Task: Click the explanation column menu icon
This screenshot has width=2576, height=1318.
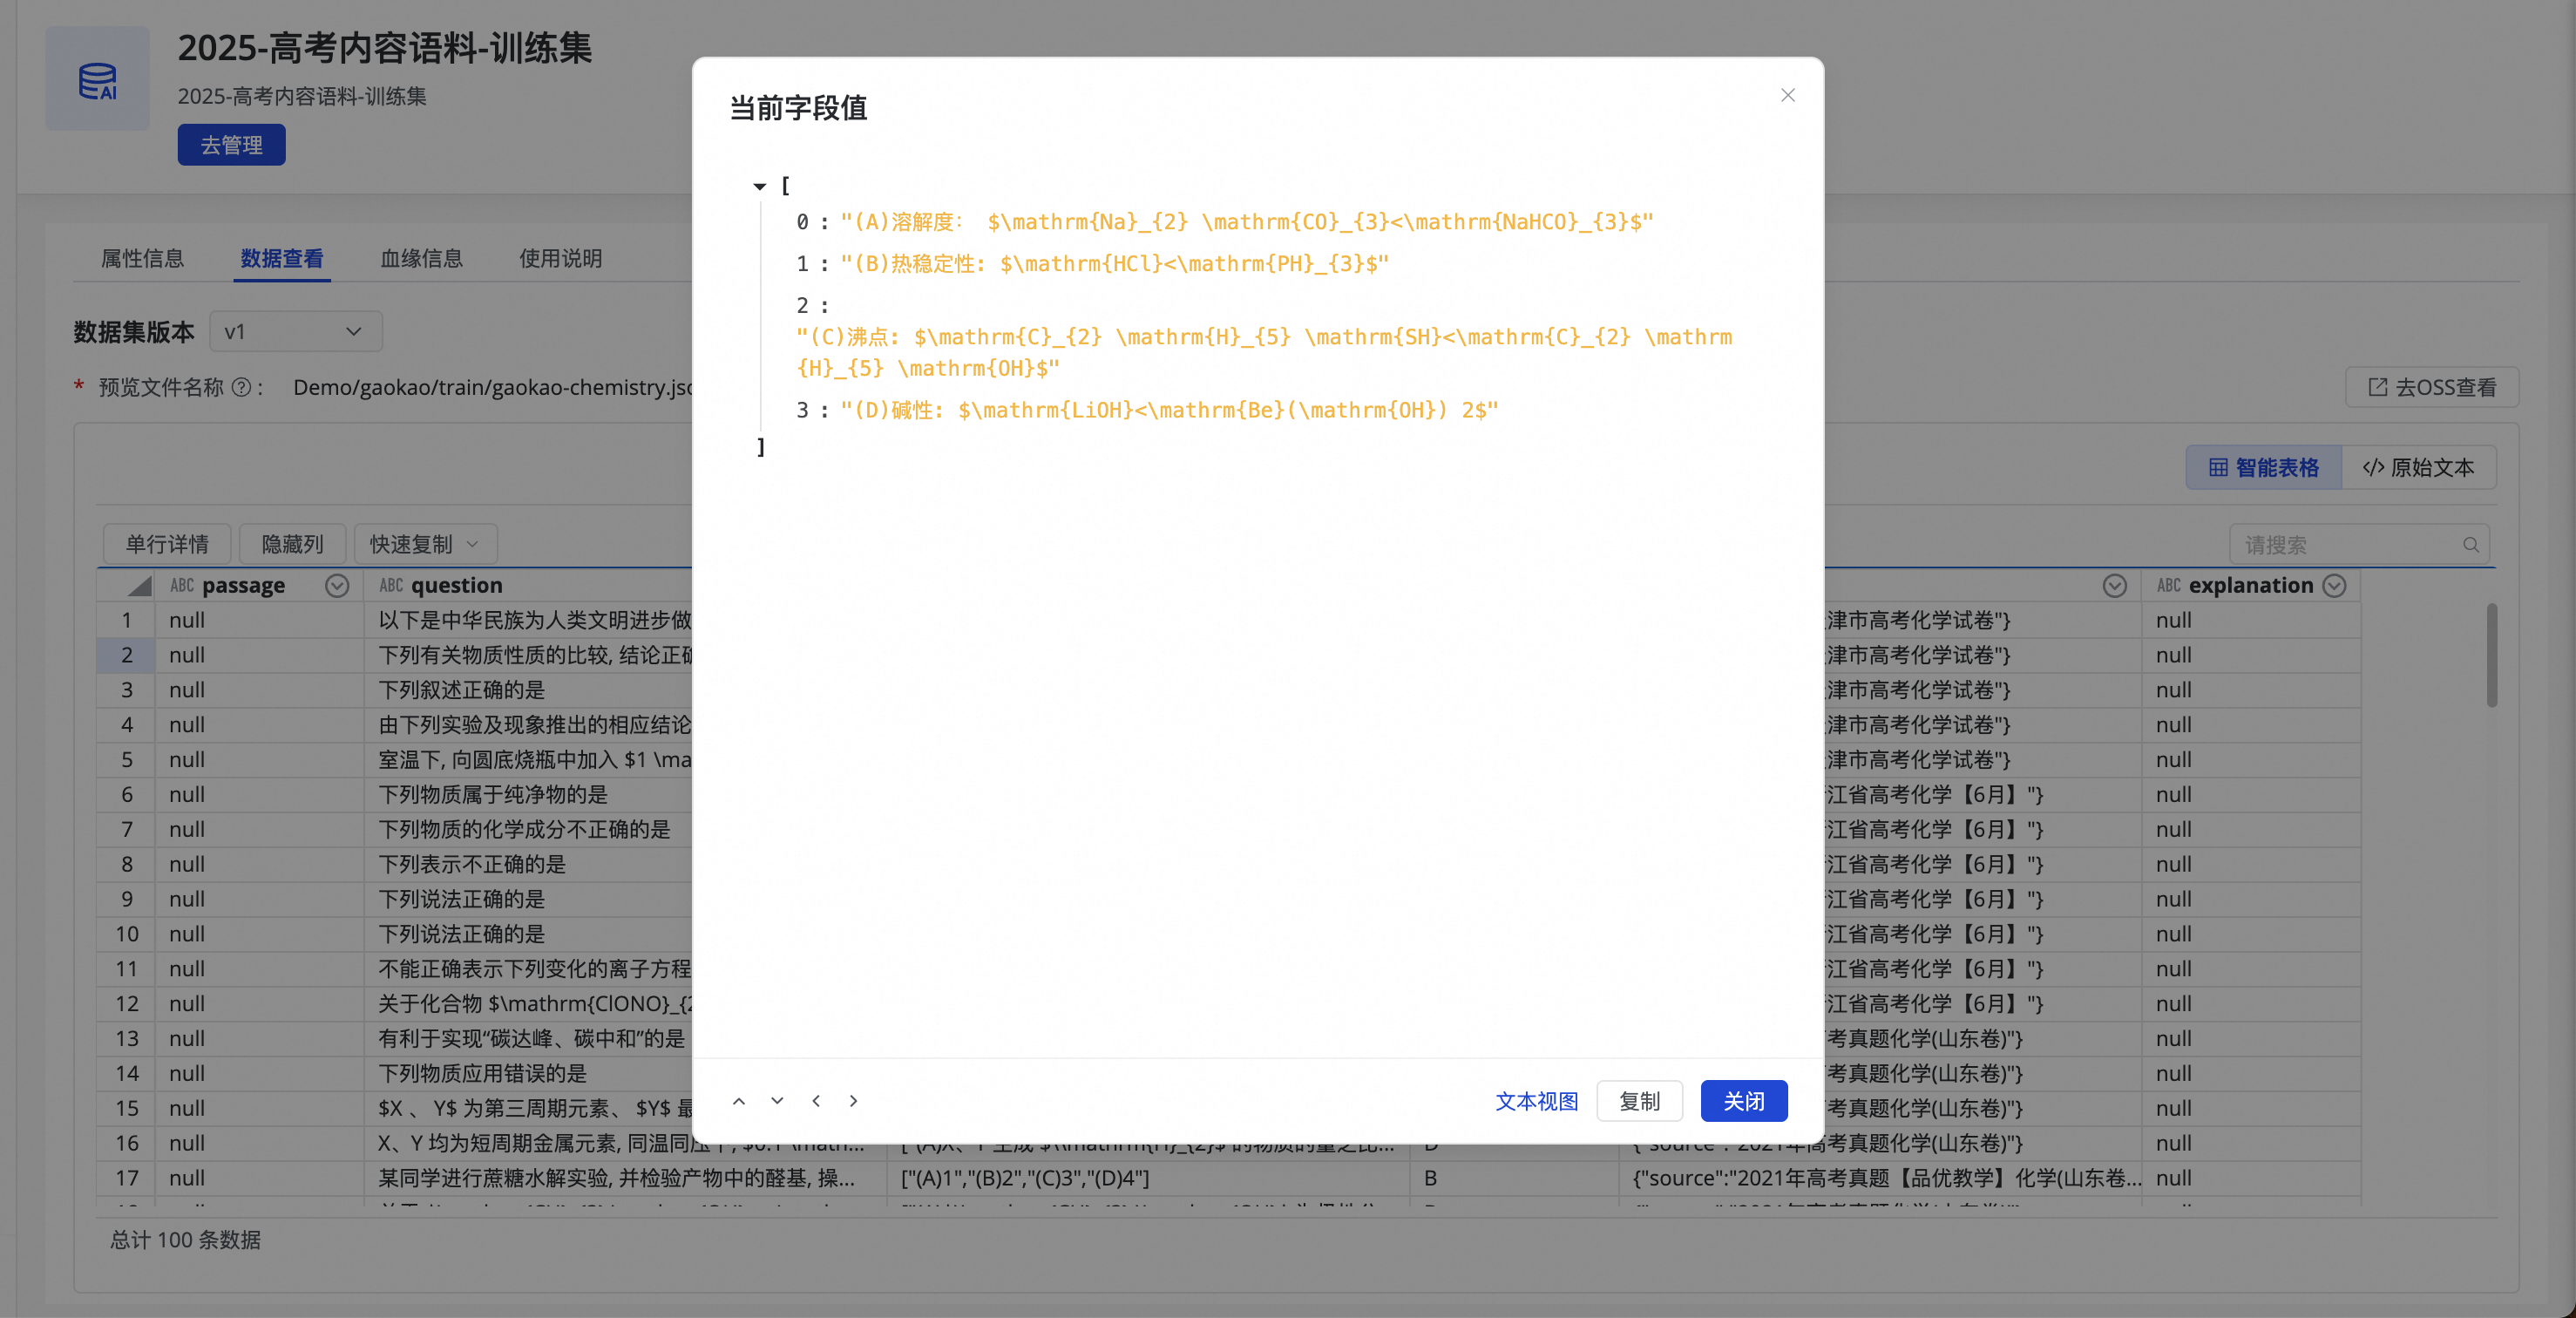Action: point(2334,586)
